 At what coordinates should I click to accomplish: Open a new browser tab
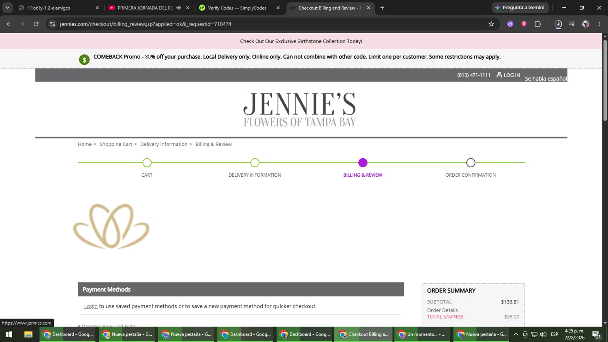point(382,8)
